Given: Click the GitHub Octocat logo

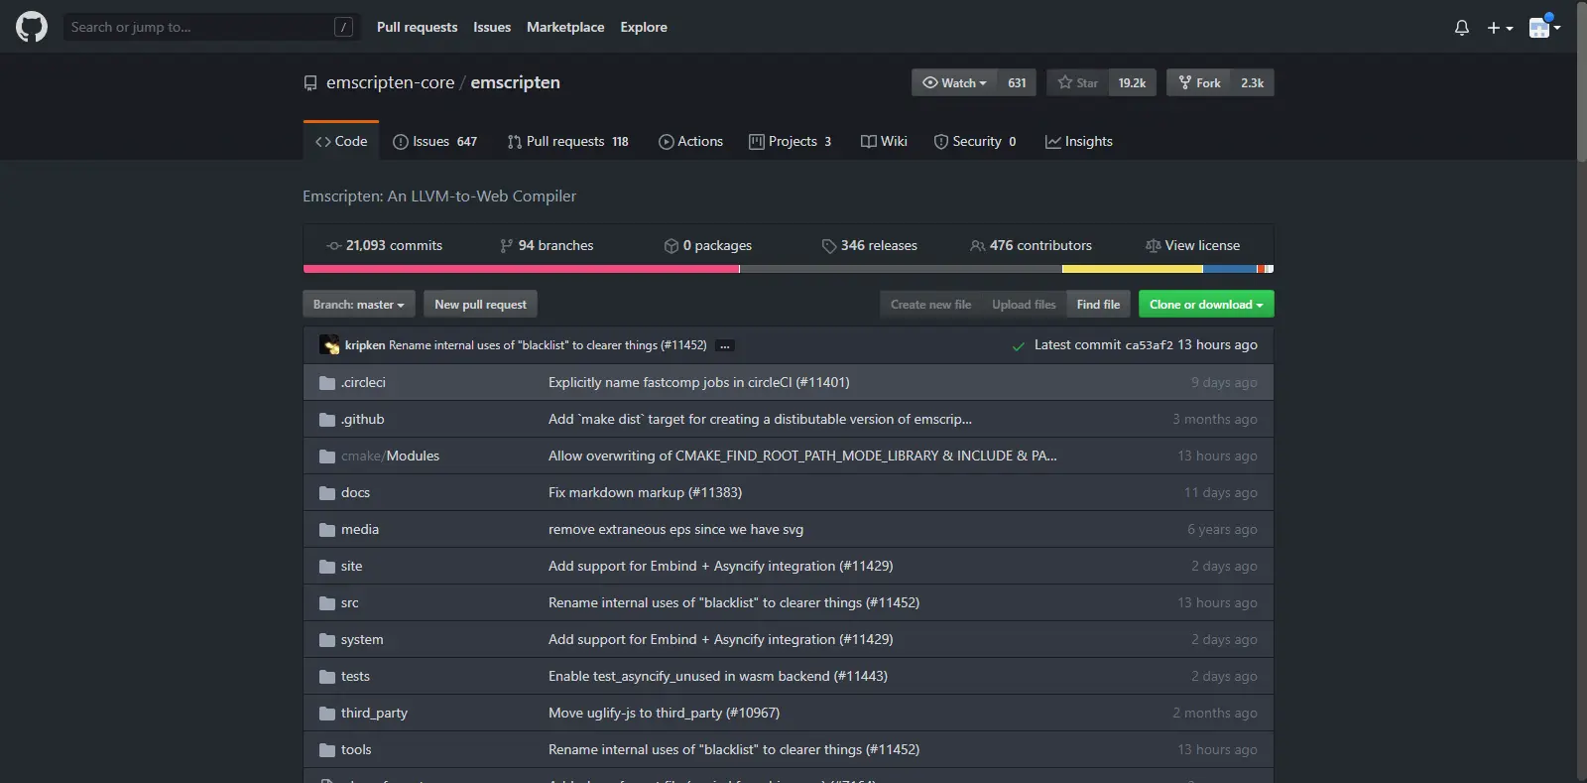Looking at the screenshot, I should point(32,27).
